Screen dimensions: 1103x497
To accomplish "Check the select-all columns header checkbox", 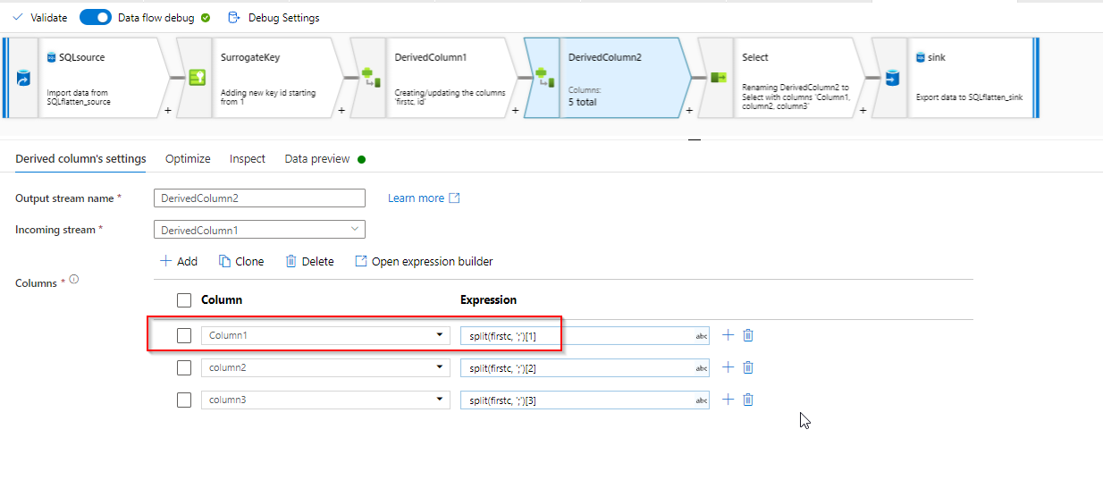I will click(184, 300).
